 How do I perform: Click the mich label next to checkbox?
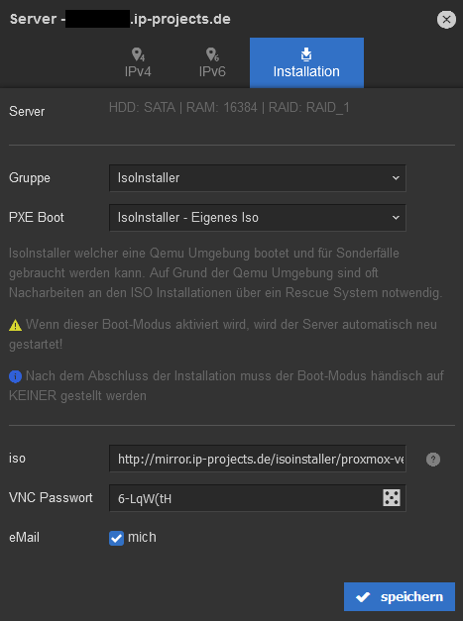(142, 537)
